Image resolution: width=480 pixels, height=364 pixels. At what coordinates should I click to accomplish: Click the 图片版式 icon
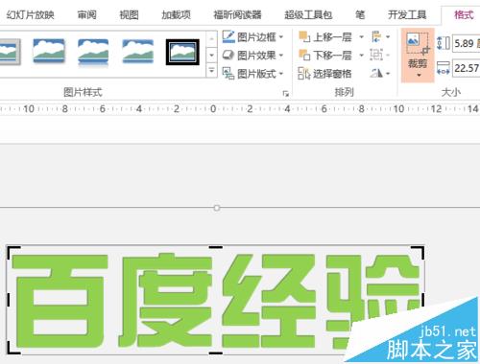(x=228, y=74)
